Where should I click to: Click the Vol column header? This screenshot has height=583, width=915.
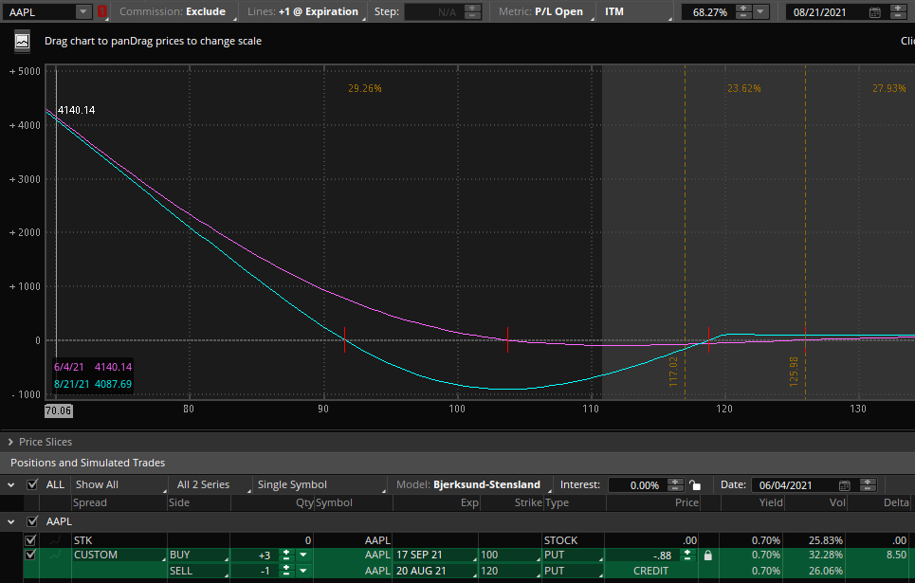tap(837, 502)
